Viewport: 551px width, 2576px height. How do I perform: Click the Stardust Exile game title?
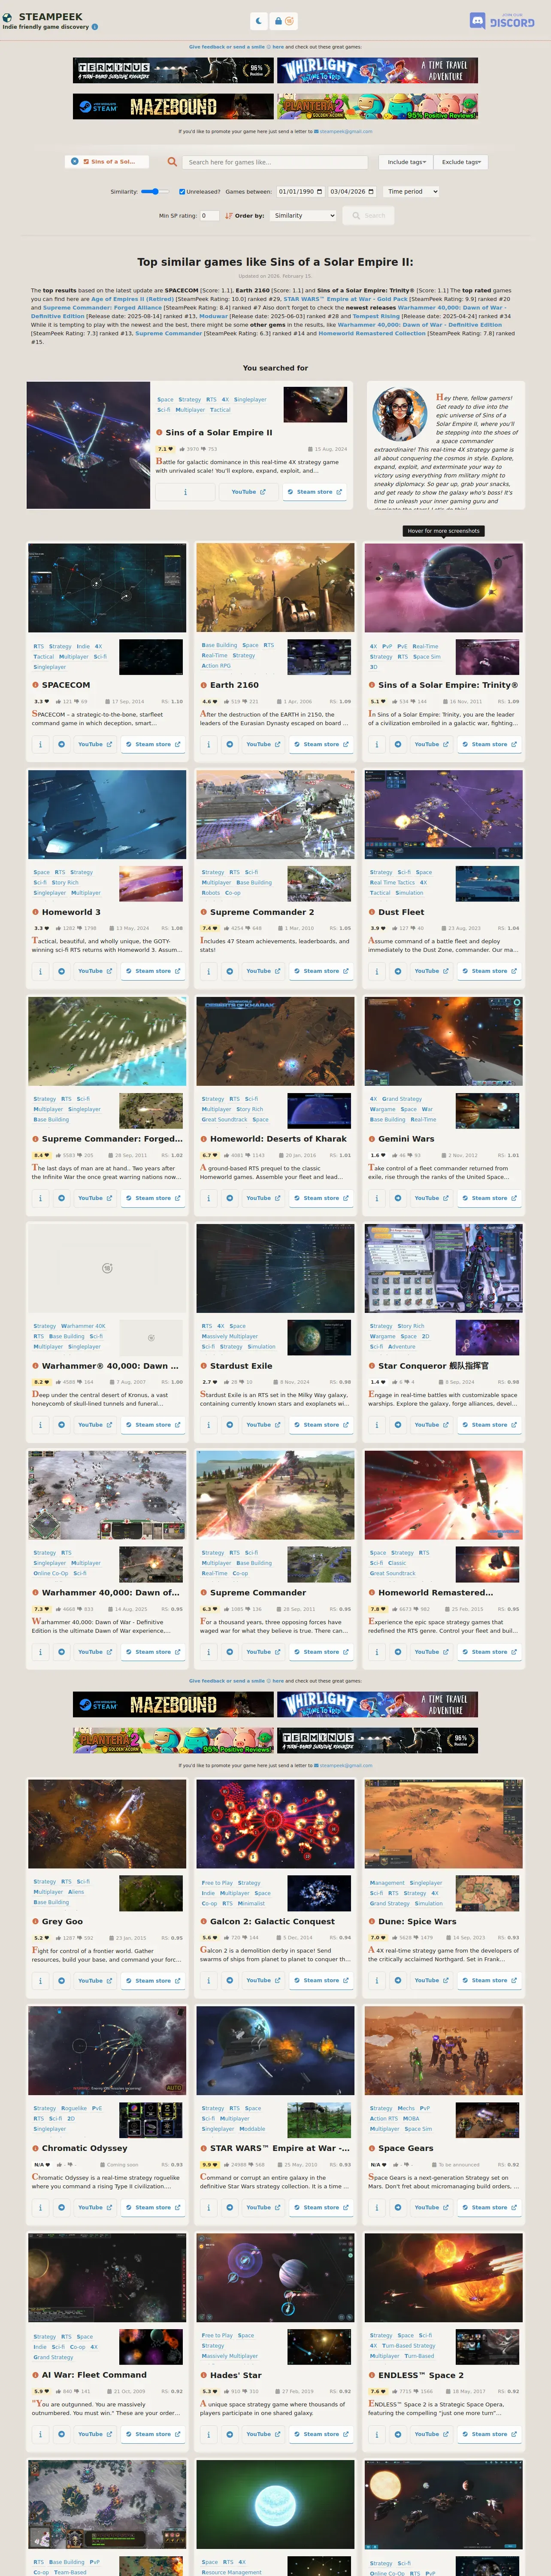pos(241,1366)
